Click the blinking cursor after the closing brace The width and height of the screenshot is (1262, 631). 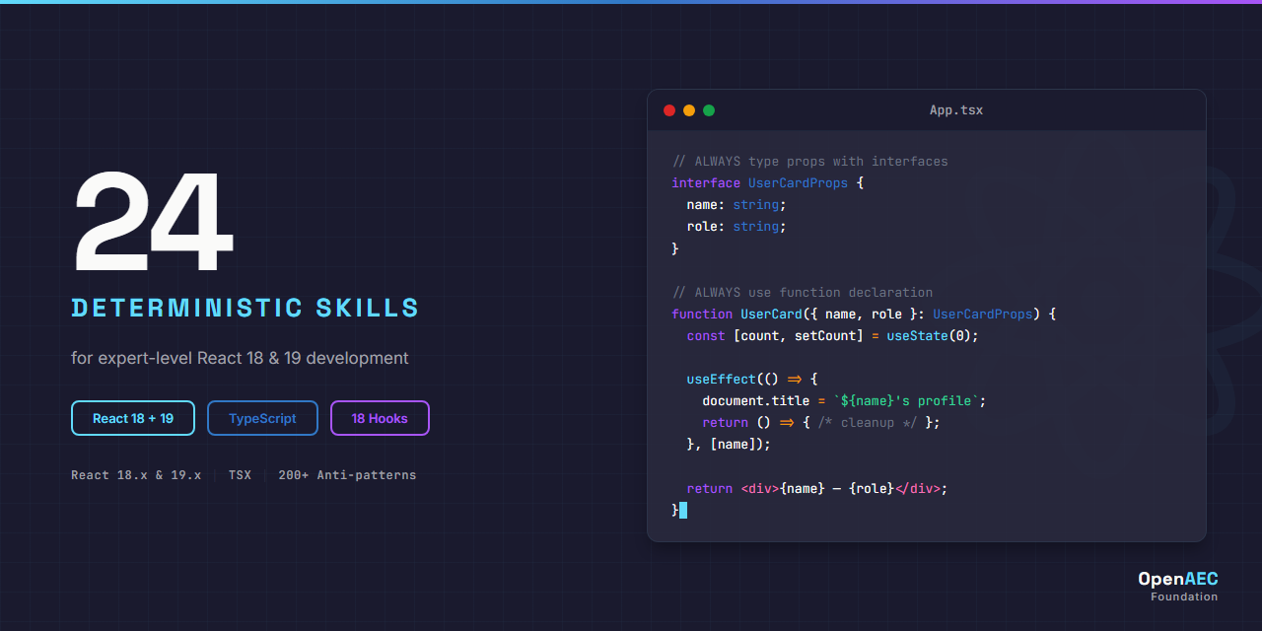pos(683,510)
